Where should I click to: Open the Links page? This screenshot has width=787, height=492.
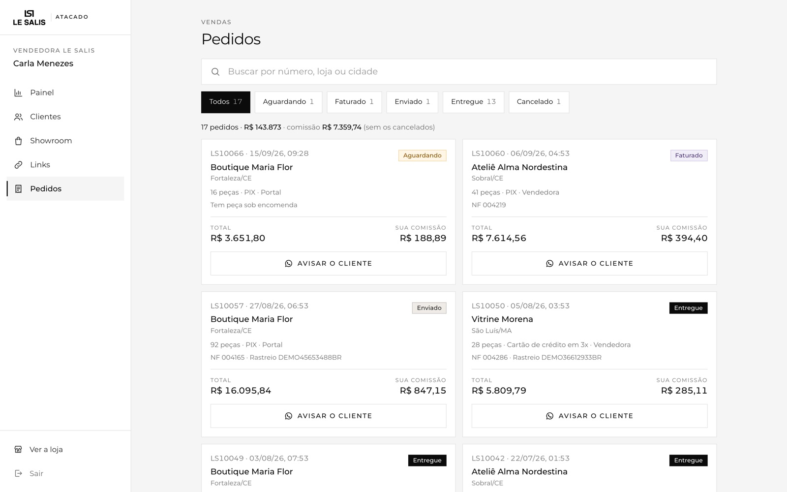(x=65, y=165)
